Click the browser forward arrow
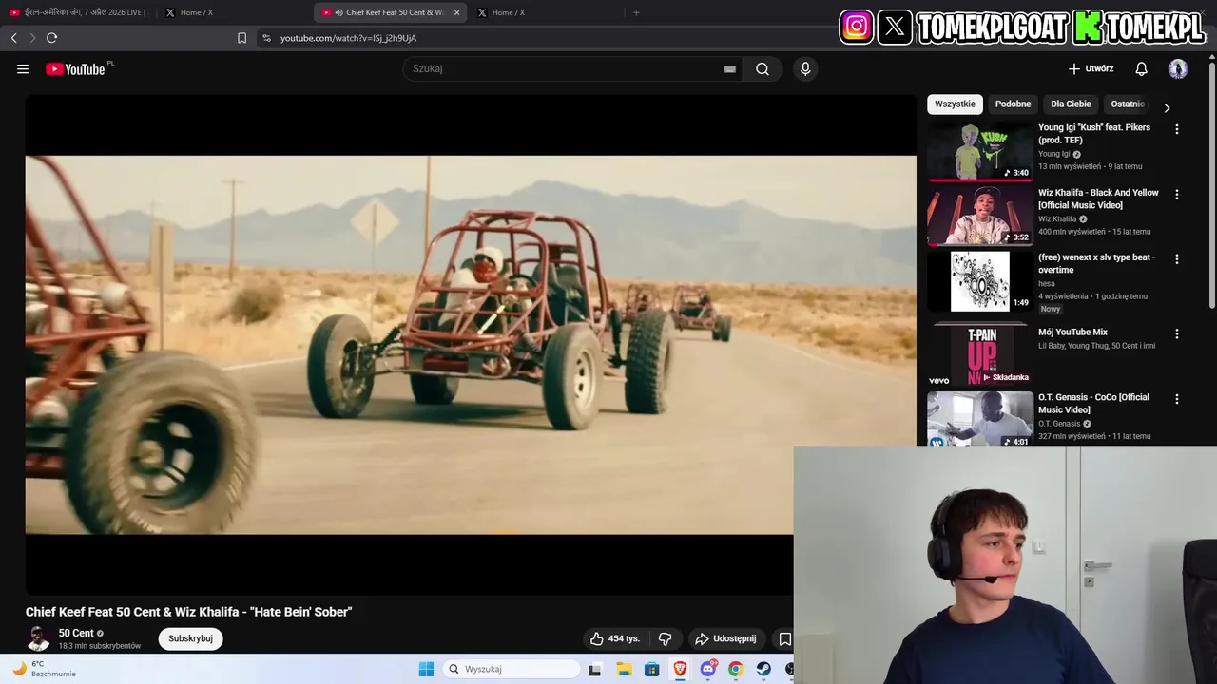This screenshot has width=1217, height=684. [32, 38]
